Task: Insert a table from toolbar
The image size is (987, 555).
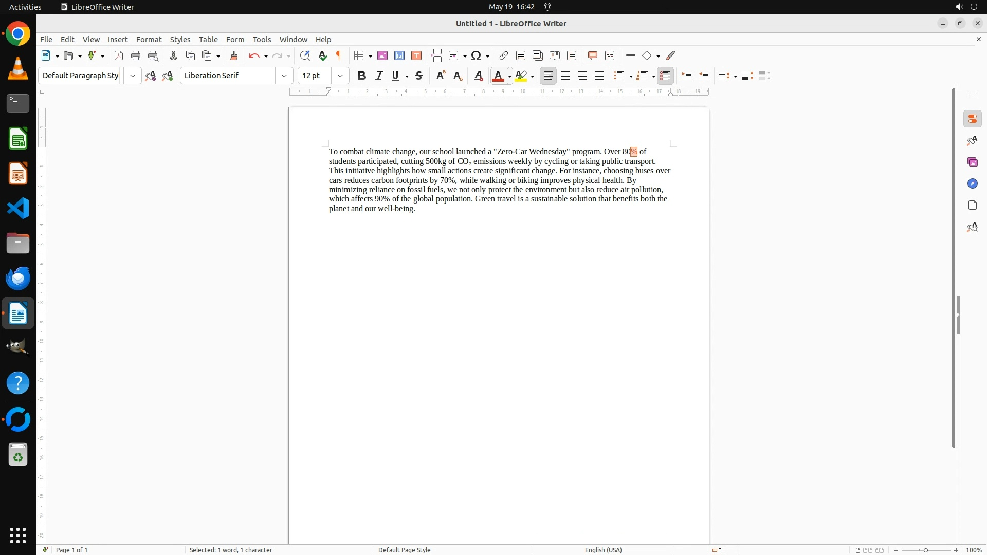Action: pos(359,55)
